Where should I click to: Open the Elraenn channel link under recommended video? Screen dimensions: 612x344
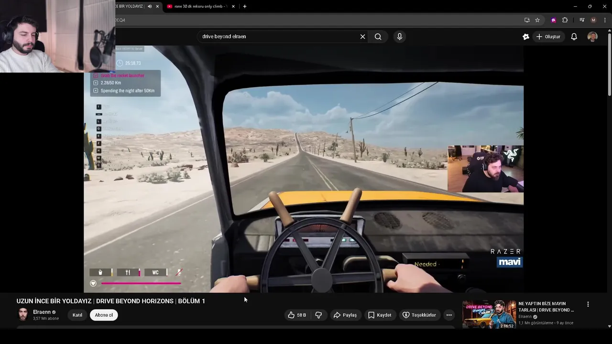[x=525, y=317]
